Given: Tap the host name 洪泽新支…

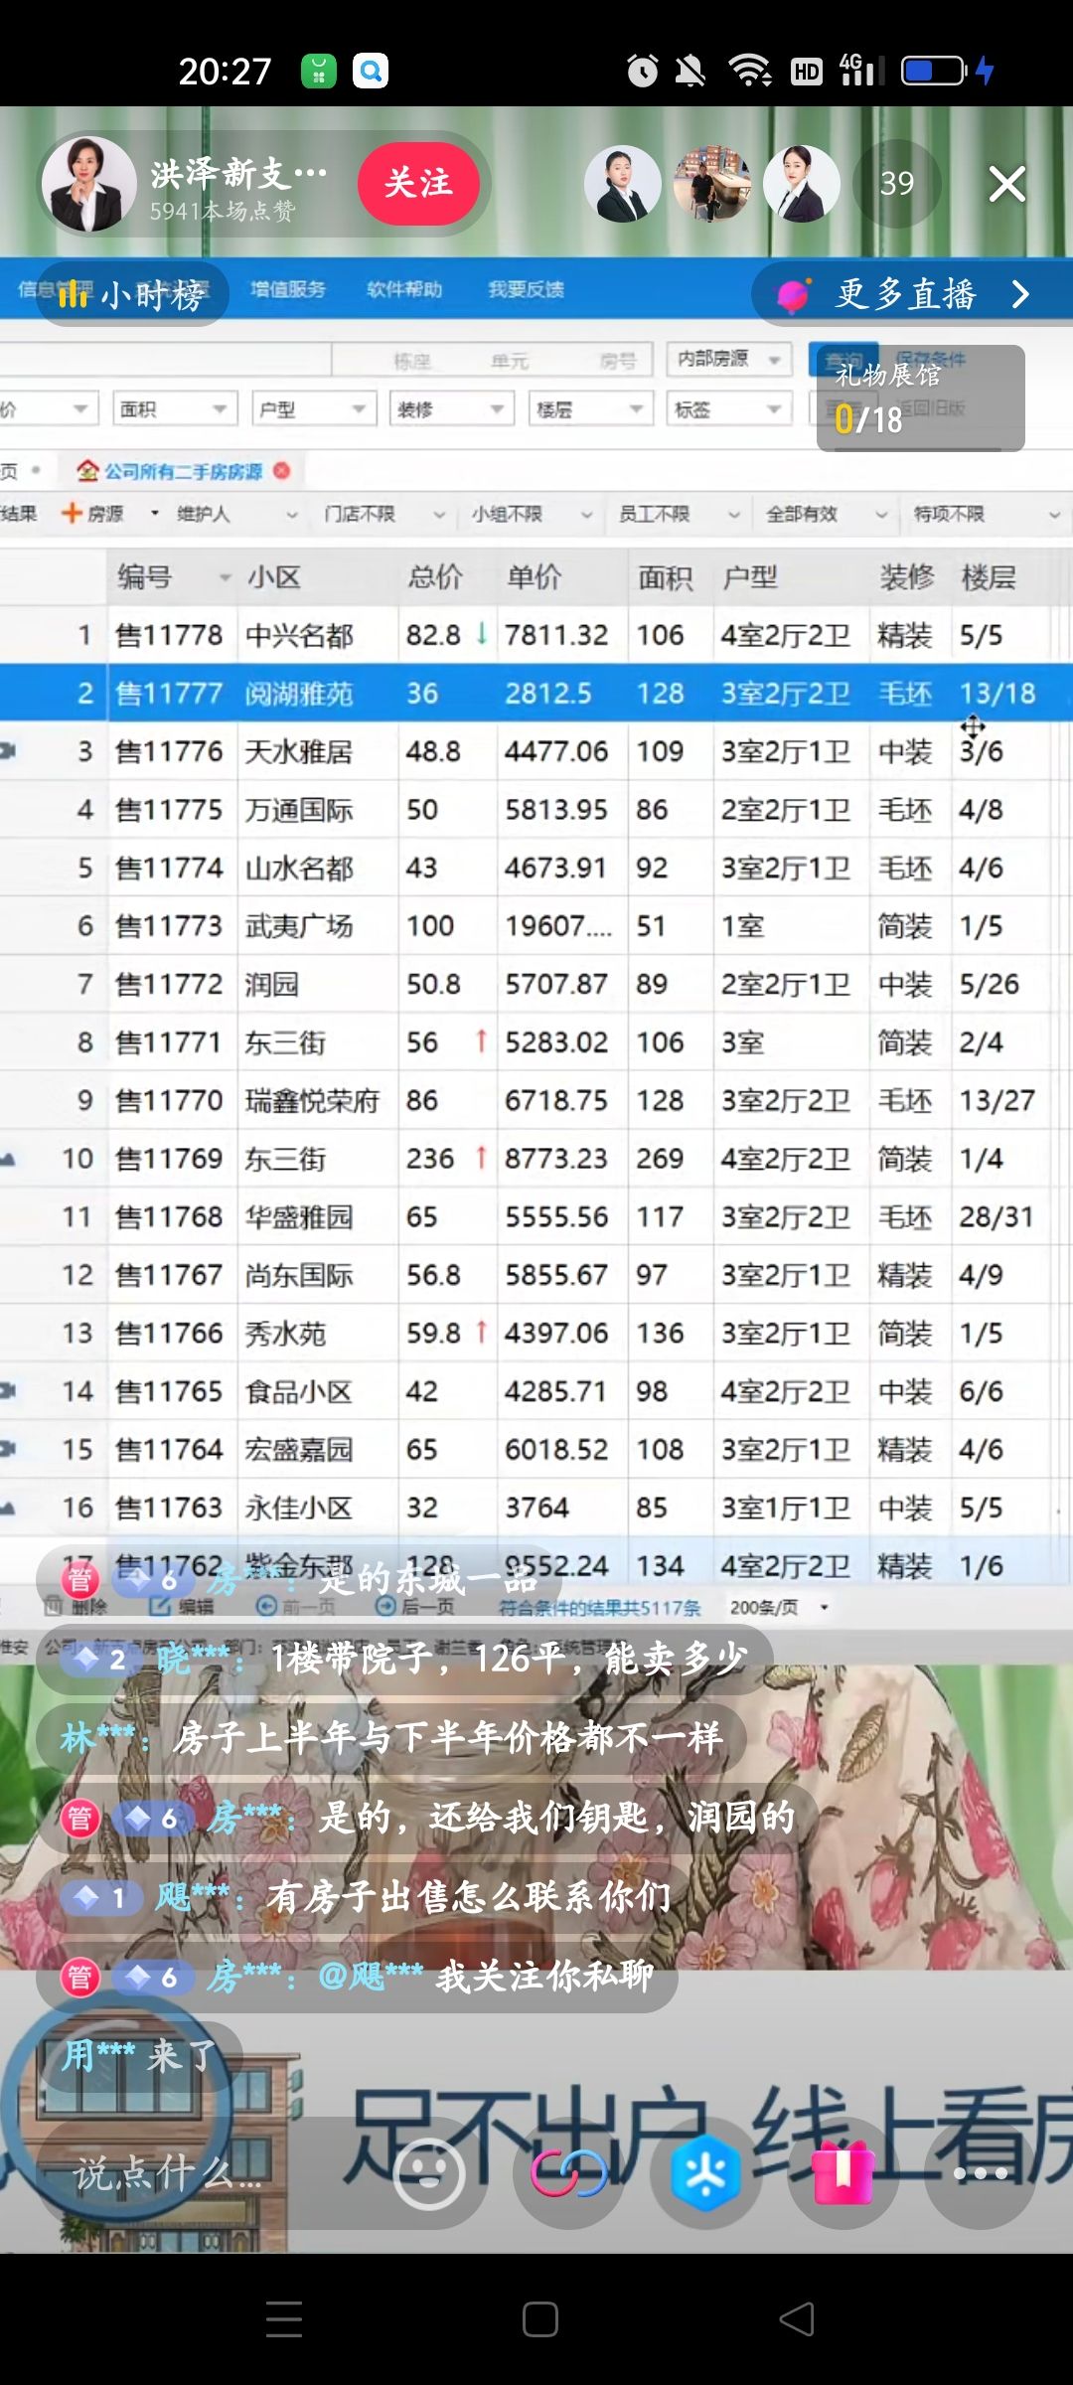Looking at the screenshot, I should click(x=238, y=174).
